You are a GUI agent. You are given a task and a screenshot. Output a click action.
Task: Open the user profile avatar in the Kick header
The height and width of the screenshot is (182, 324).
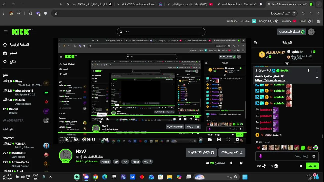[311, 32]
